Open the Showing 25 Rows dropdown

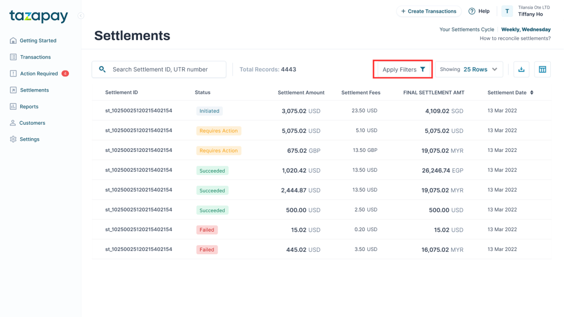tap(469, 69)
